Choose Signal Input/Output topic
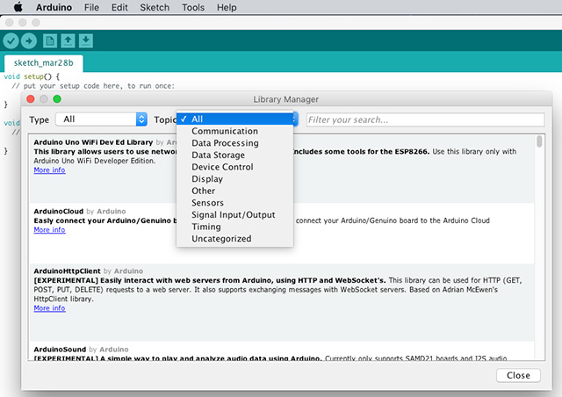The height and width of the screenshot is (397, 562). pyautogui.click(x=234, y=215)
